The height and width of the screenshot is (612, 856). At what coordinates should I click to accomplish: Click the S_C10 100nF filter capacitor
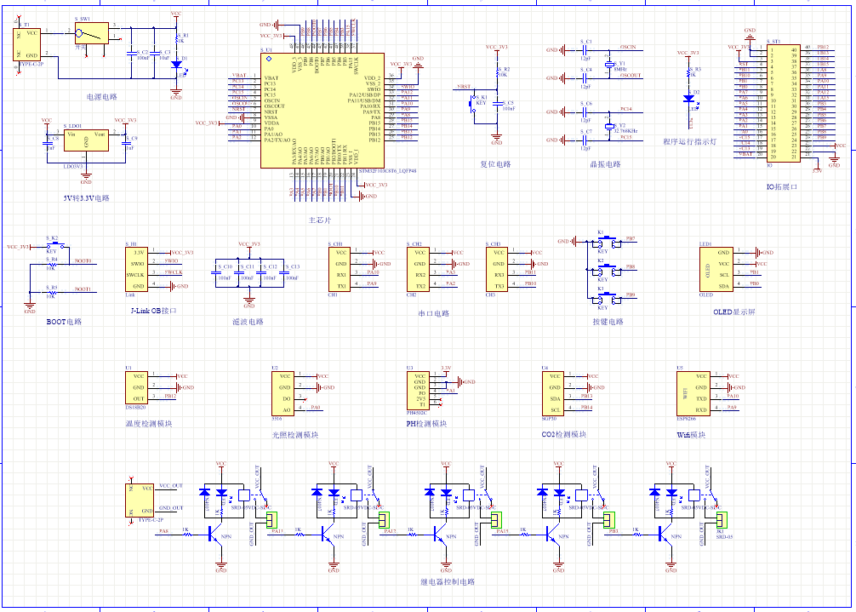(x=215, y=273)
